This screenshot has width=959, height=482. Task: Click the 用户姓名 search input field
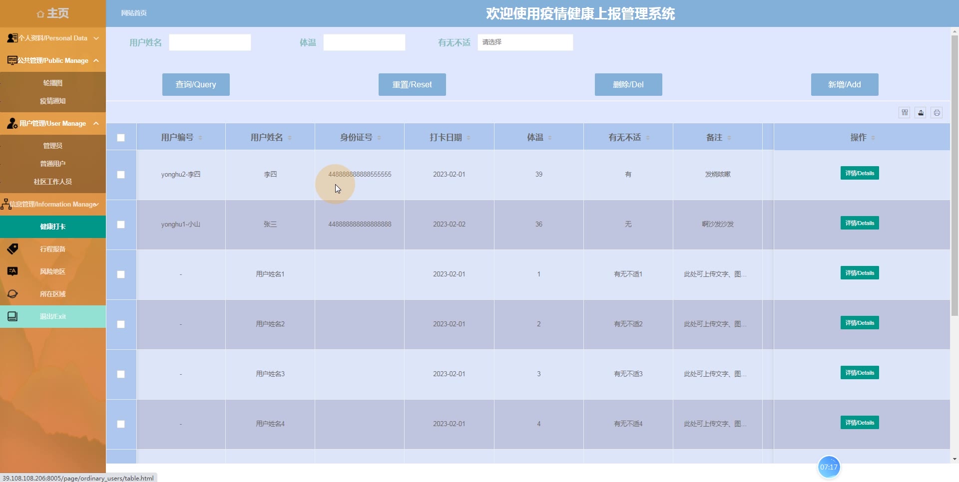(x=210, y=42)
